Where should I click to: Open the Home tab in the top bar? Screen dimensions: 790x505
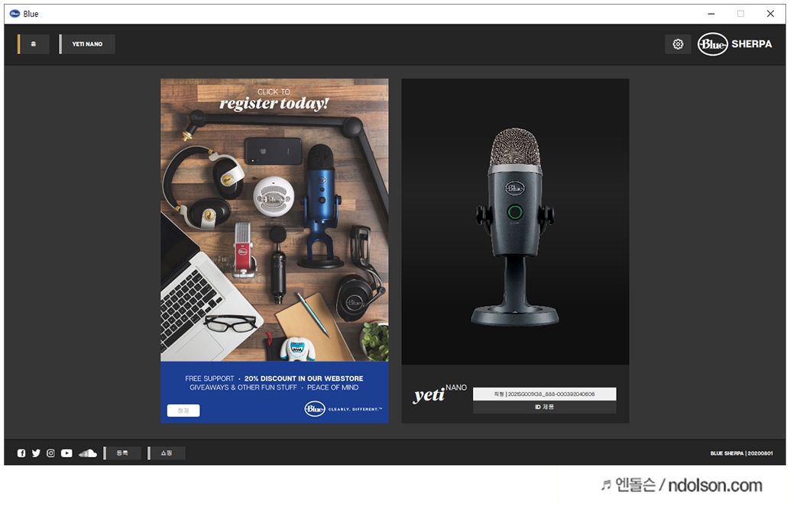coord(34,44)
